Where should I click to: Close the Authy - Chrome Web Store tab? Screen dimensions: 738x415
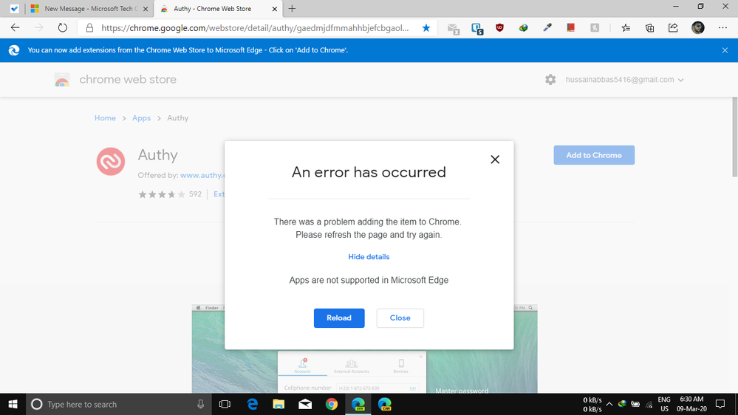[x=274, y=9]
